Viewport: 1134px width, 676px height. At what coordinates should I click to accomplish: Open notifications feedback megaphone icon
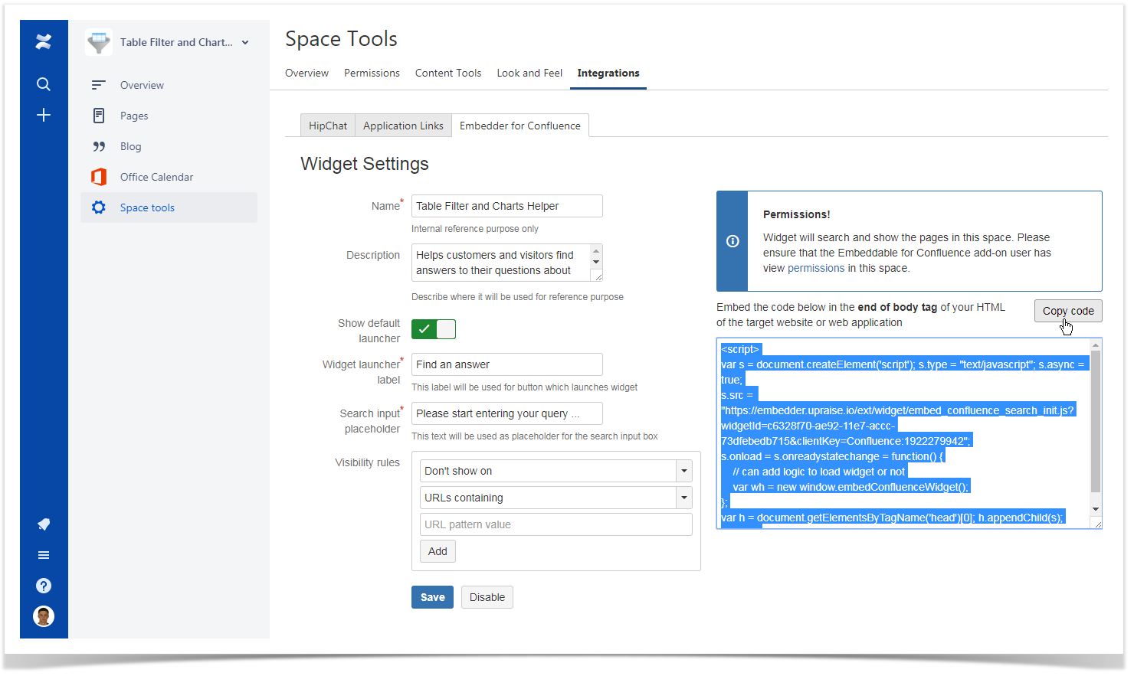44,524
